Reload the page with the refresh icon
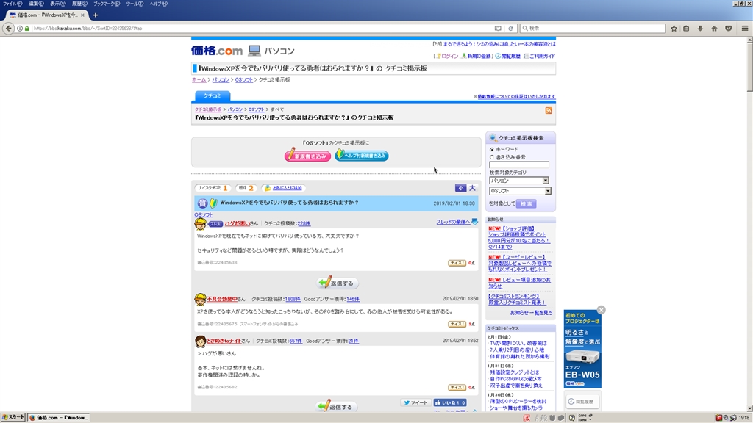 tap(510, 29)
